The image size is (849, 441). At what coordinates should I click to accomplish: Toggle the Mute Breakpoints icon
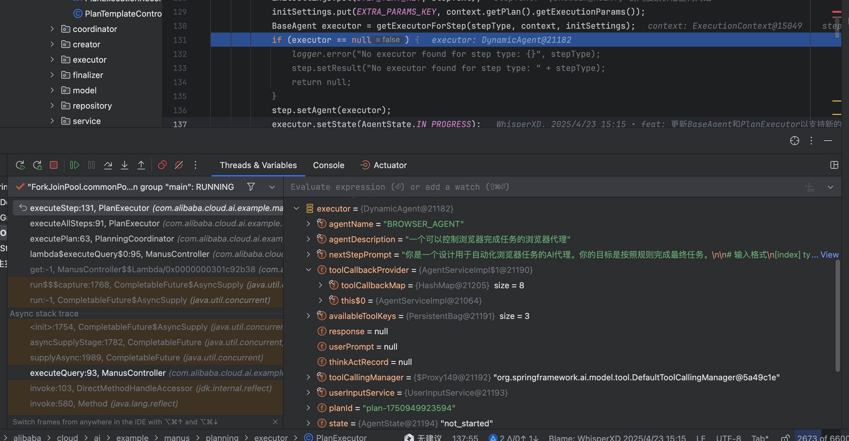click(x=179, y=165)
